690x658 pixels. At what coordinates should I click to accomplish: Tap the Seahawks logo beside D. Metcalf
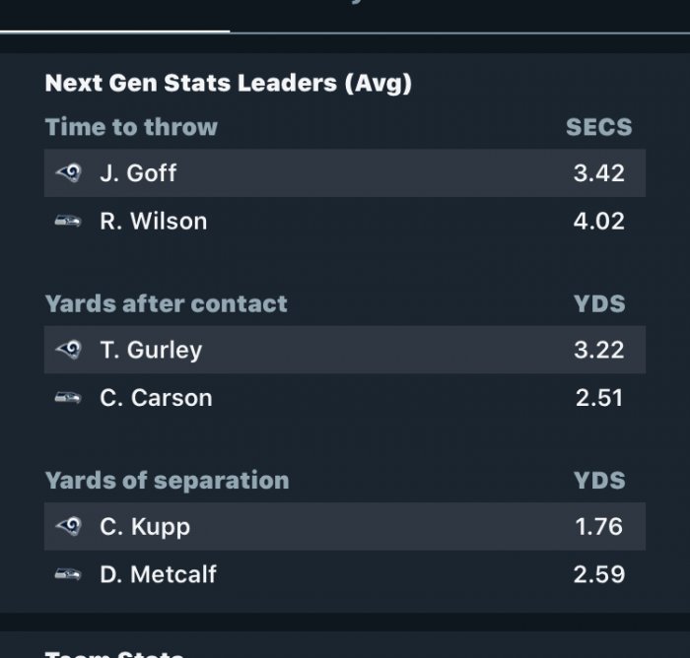point(68,574)
